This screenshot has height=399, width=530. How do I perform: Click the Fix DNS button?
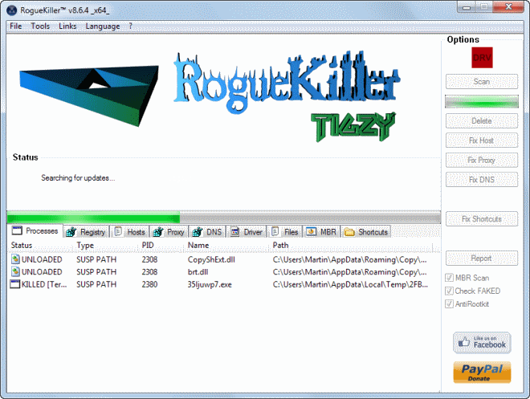(482, 179)
